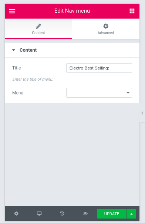145x223 pixels.
Task: Click the green UPDATE button
Action: [x=112, y=214]
